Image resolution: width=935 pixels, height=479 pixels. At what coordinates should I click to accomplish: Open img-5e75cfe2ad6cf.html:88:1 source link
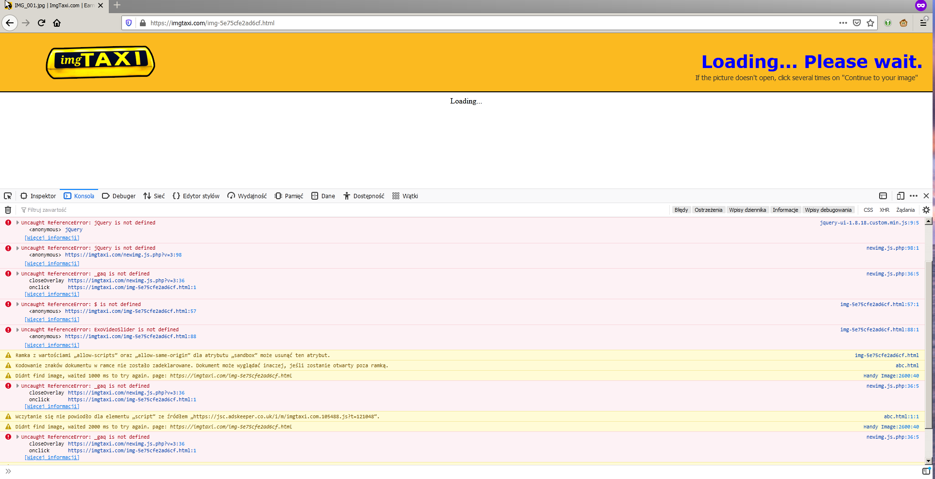(x=880, y=329)
